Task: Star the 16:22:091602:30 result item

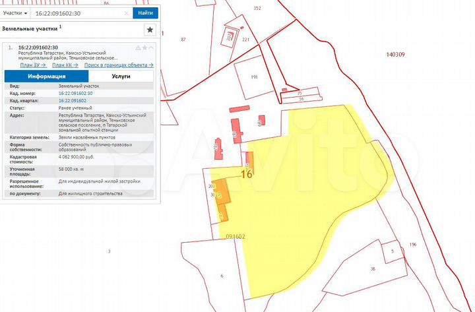Action: pos(144,48)
